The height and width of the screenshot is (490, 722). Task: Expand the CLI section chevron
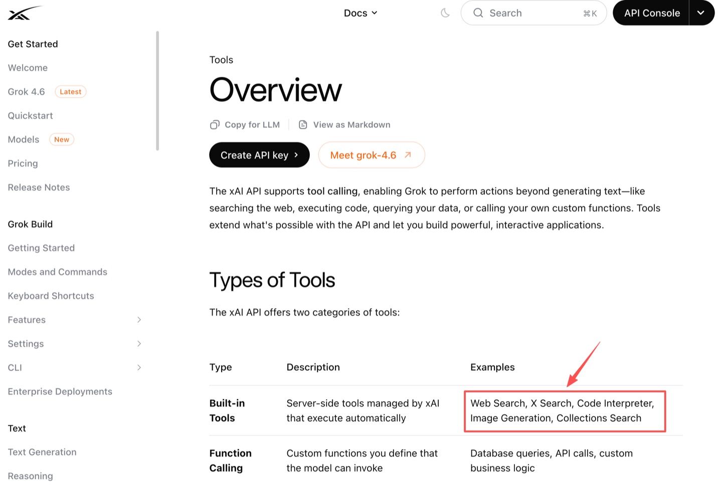[139, 368]
